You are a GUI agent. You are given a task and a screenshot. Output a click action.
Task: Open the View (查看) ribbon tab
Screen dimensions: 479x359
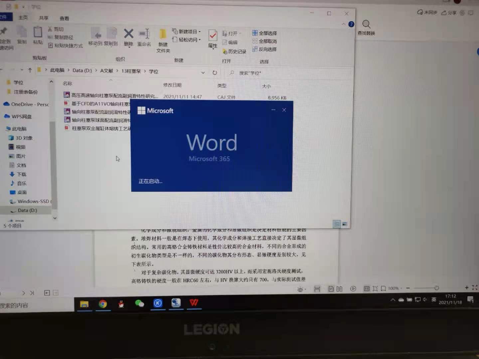pos(64,19)
